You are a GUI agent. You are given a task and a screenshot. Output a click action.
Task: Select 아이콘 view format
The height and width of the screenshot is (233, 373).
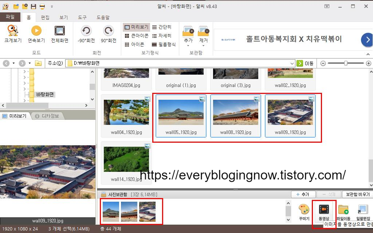pos(135,44)
